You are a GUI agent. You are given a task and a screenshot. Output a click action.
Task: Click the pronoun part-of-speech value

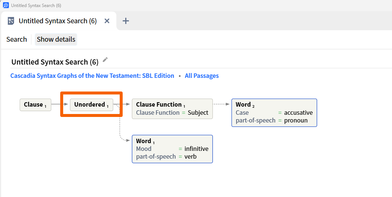pyautogui.click(x=296, y=120)
